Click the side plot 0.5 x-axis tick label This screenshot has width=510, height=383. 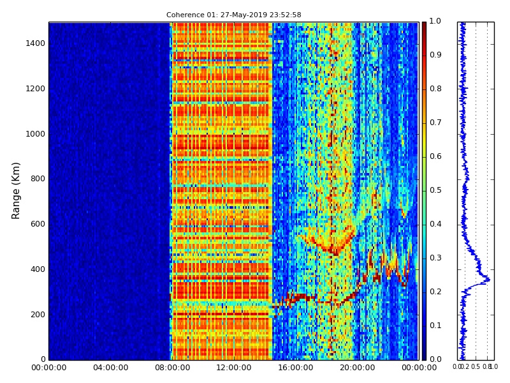(x=476, y=367)
